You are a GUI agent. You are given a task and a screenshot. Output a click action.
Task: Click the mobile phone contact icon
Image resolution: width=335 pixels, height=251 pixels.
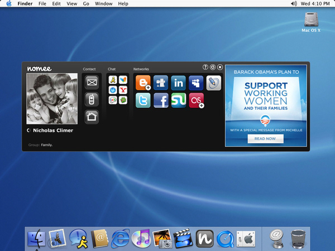(x=92, y=100)
